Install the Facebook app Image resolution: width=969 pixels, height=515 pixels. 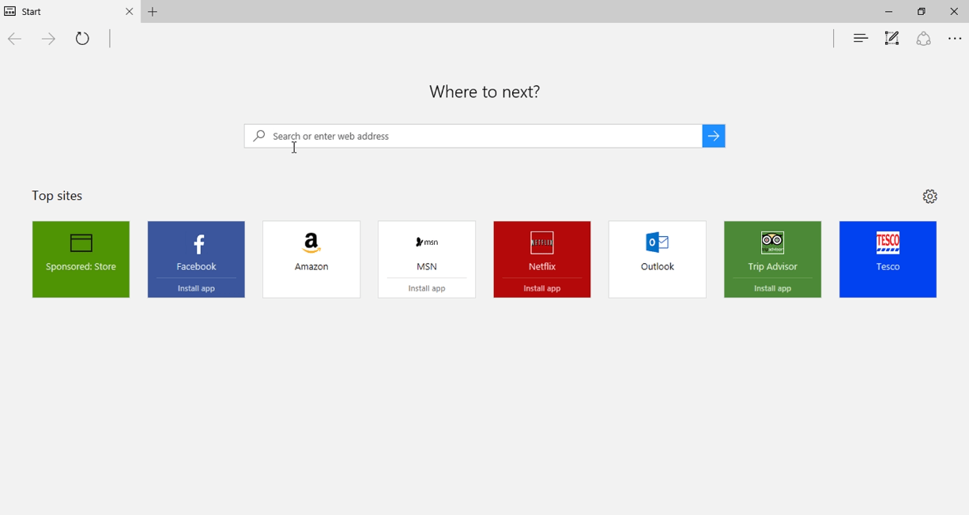coord(196,288)
